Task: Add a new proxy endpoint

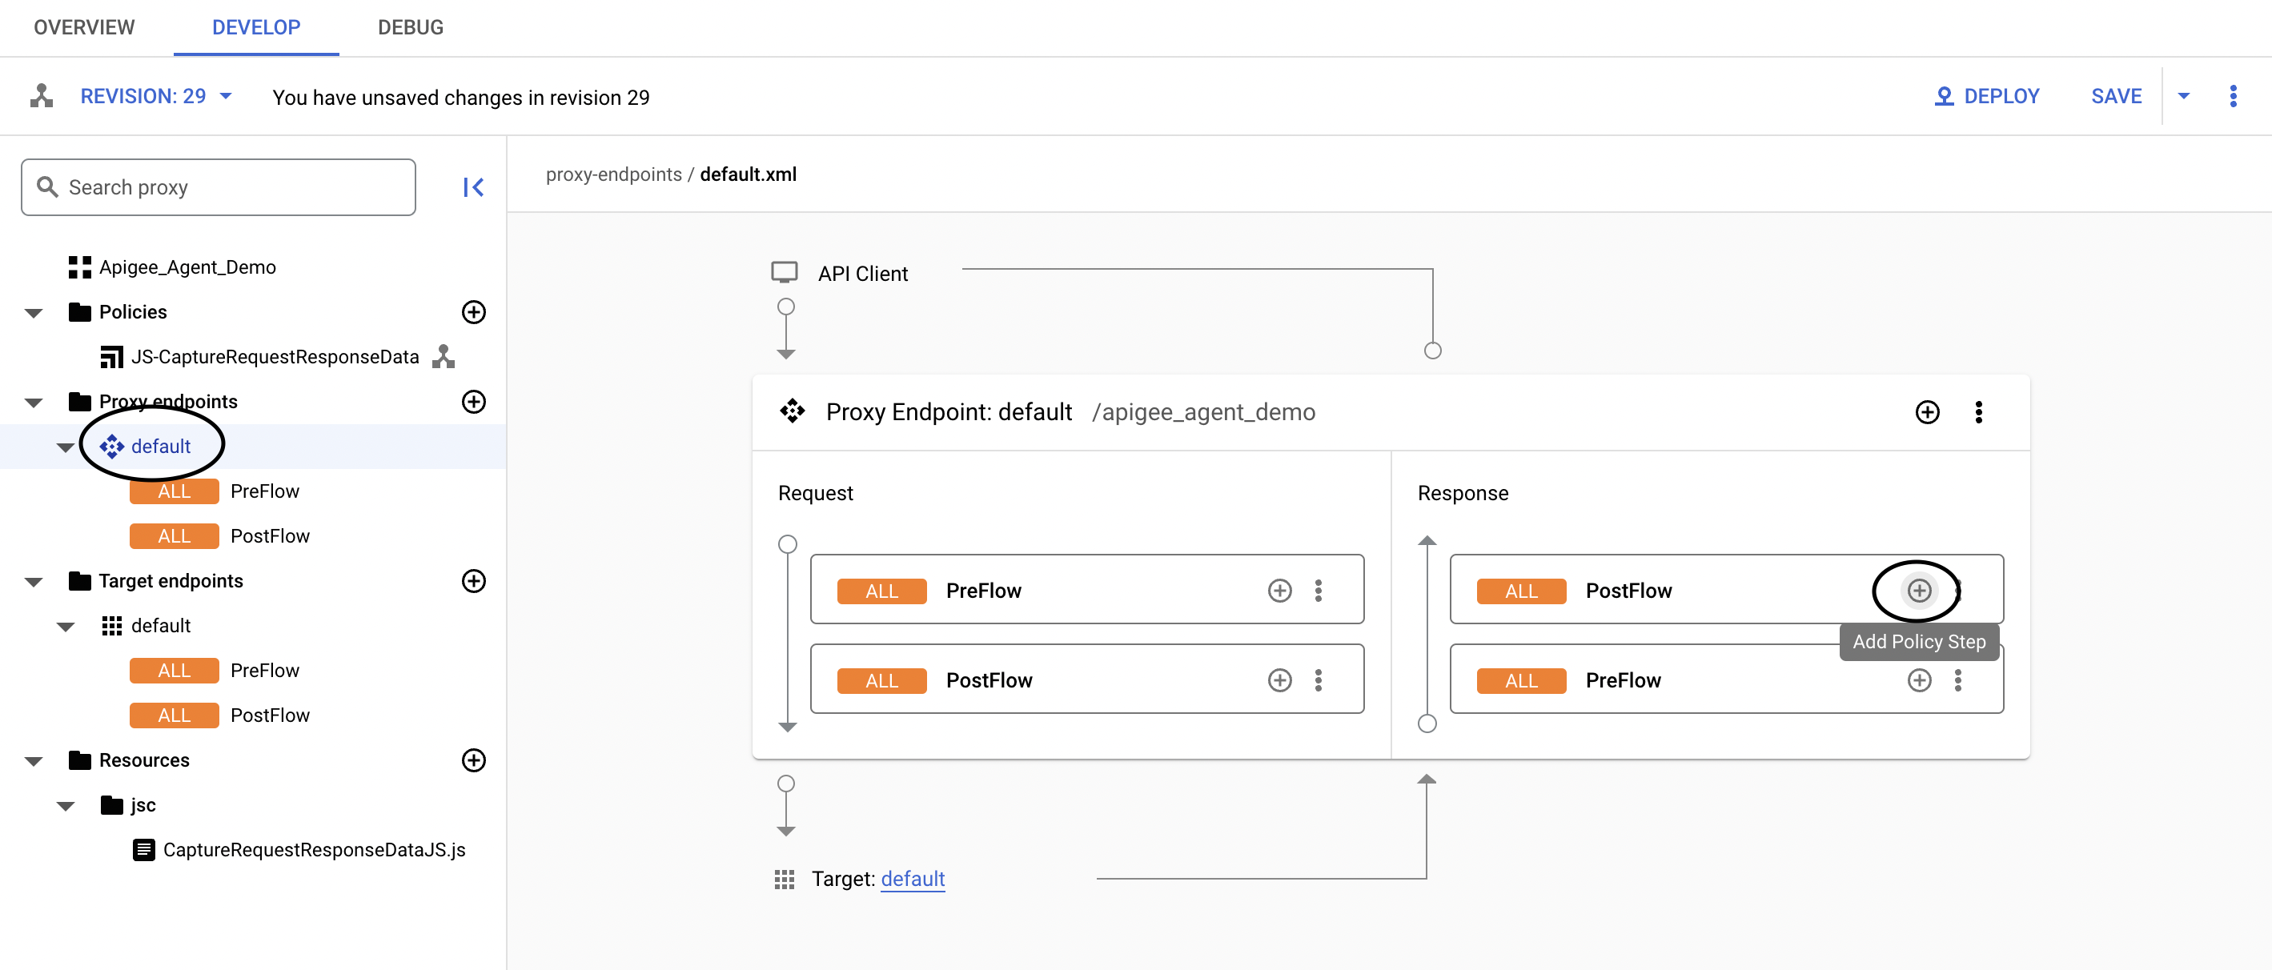Action: (474, 402)
